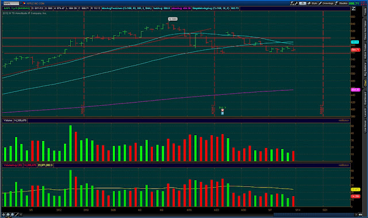Open the Drawings menu
This screenshot has width=368, height=218.
coord(326,3)
